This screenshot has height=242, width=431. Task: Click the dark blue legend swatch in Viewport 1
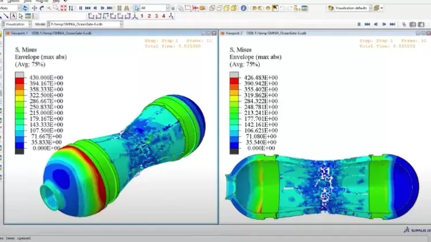20,145
